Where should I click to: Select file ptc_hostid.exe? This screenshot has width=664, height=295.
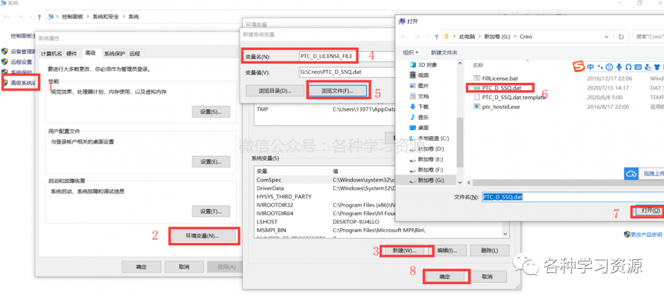[497, 107]
